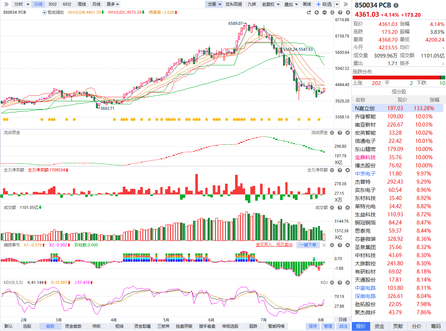Select the 资金 tab in right panel
The height and width of the screenshot is (331, 446).
[379, 326]
